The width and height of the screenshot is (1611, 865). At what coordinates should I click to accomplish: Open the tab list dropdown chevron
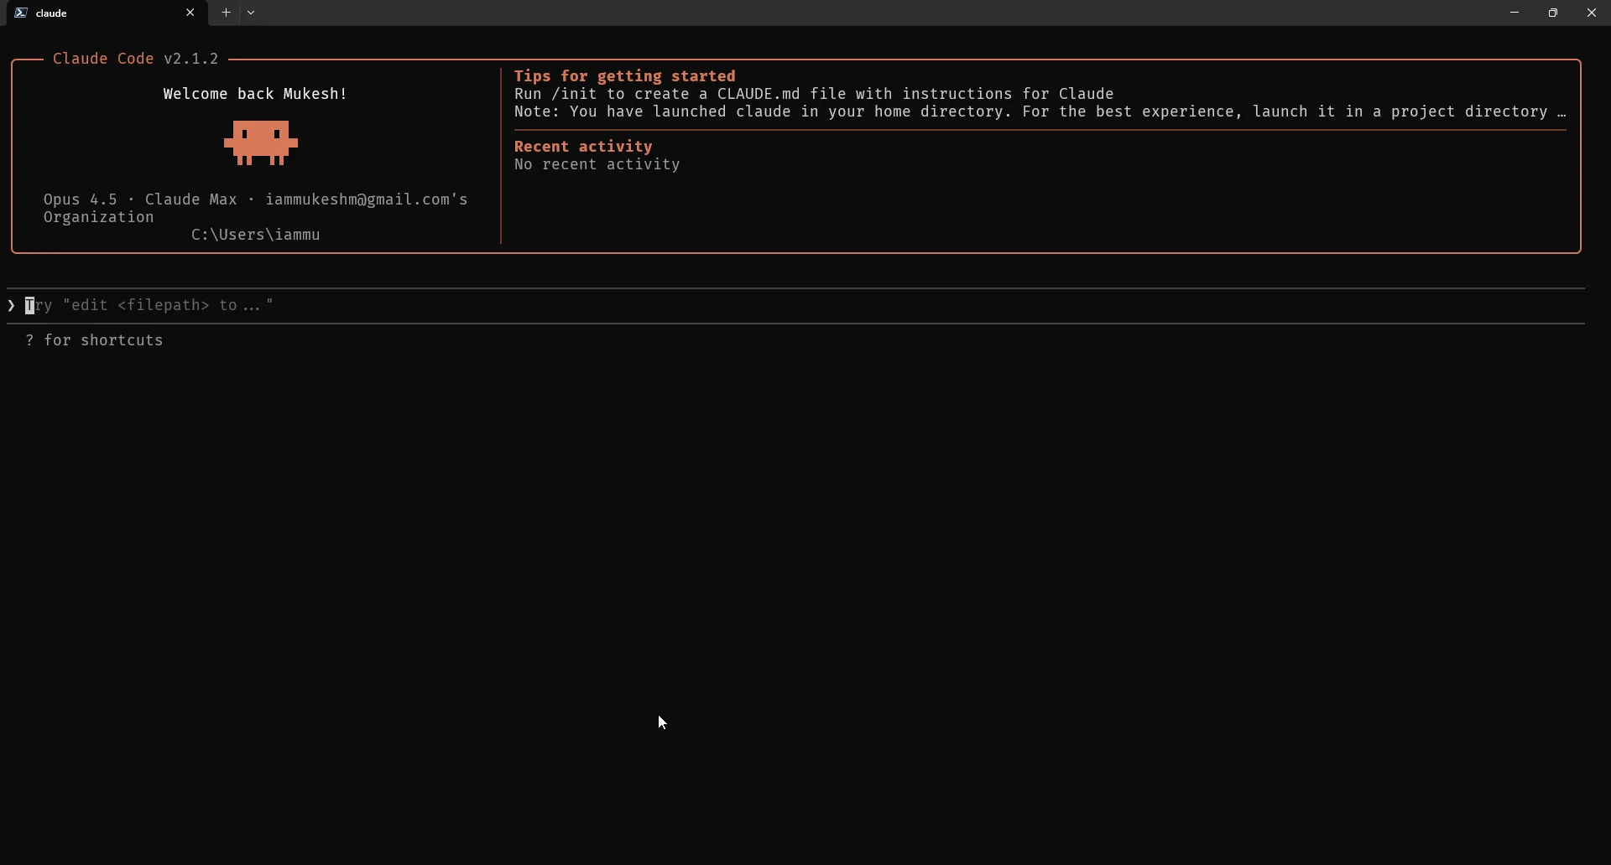251,13
